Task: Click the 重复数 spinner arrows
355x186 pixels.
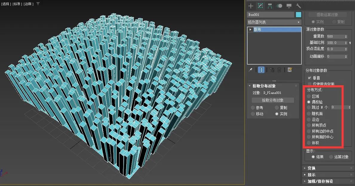Action: (x=346, y=36)
